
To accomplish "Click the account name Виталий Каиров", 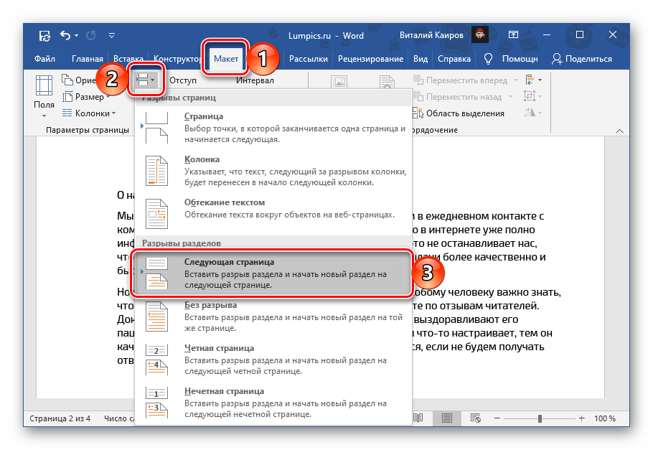I will (x=431, y=35).
